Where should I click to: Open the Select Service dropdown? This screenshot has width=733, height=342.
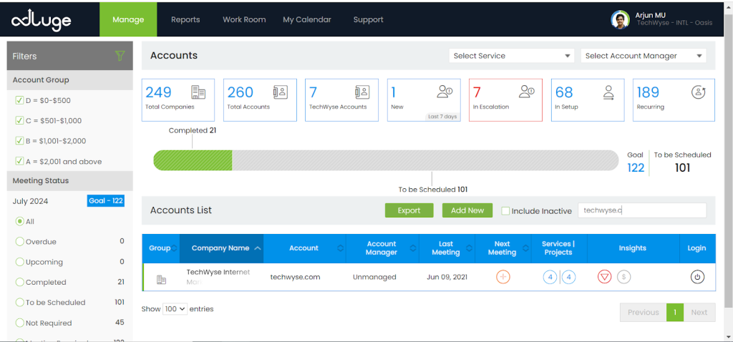(511, 56)
